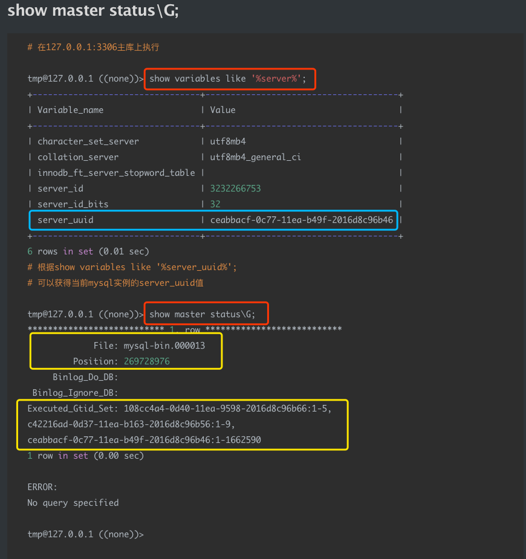Click the Value column header
526x559 pixels.
coord(222,110)
